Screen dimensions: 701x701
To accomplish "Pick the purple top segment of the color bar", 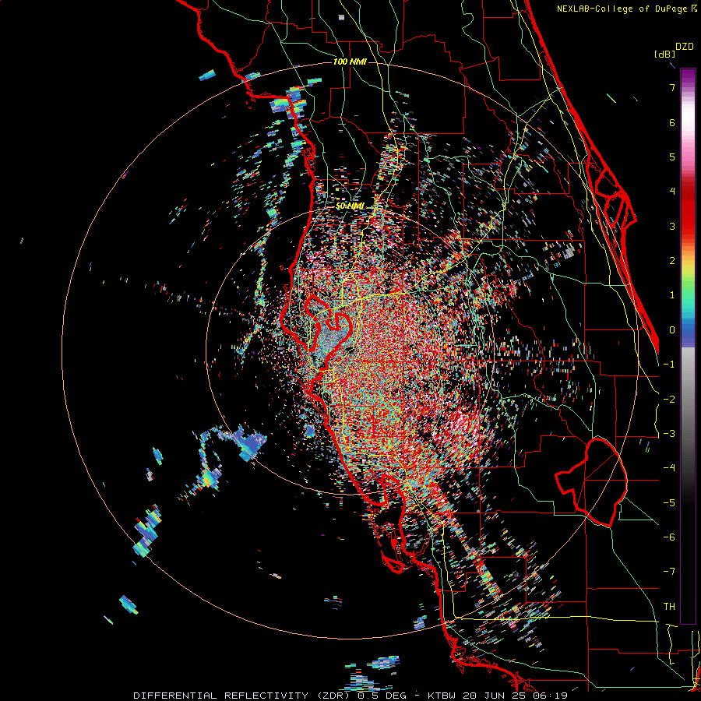I will 688,76.
